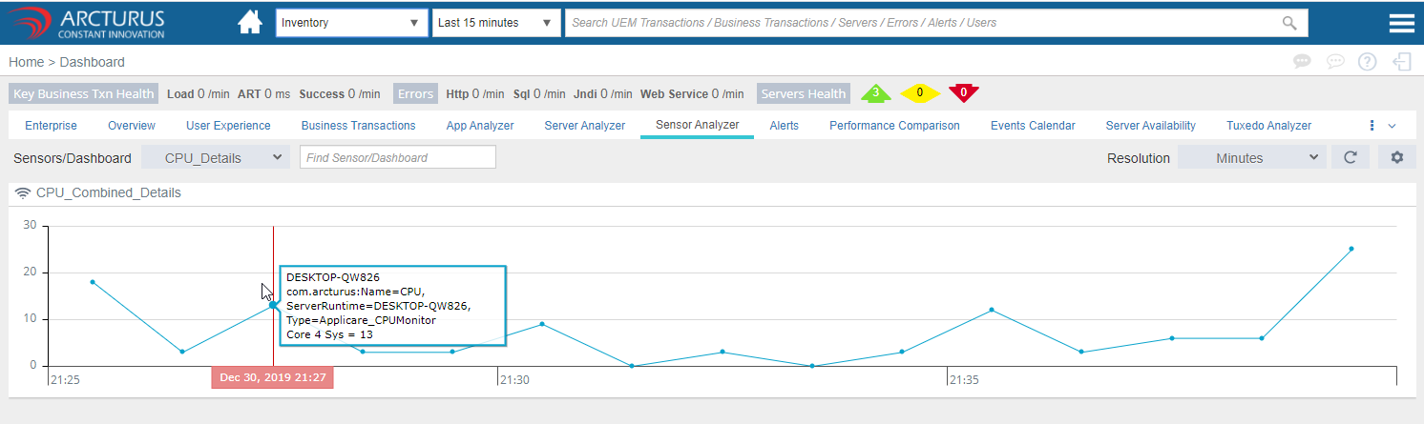Open sensor dashboard settings gear

pos(1396,158)
